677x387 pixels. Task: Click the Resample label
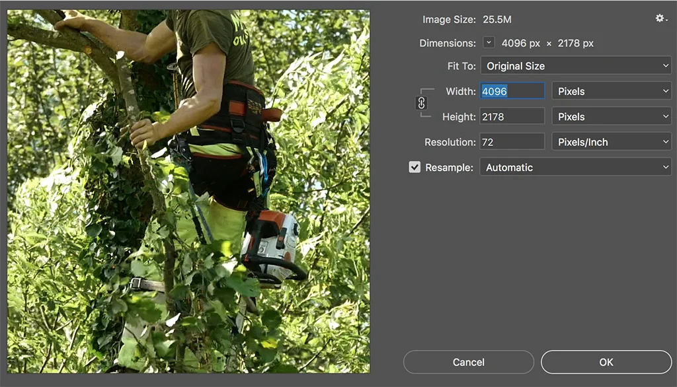pyautogui.click(x=449, y=167)
